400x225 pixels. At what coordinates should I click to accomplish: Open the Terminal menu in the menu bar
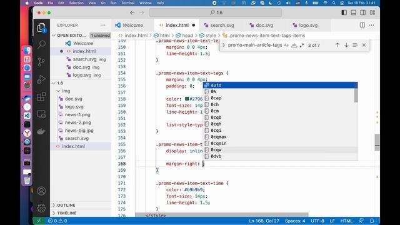[x=127, y=2]
